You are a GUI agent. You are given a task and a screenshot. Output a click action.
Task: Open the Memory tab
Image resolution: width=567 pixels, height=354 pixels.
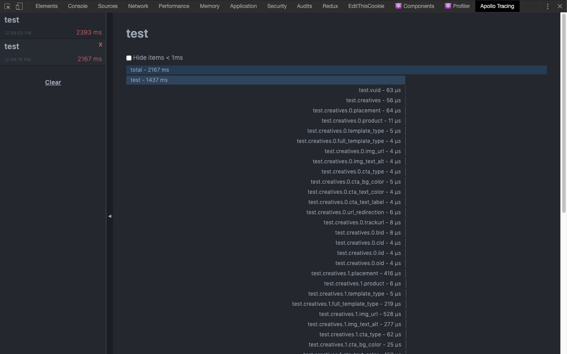[x=210, y=6]
